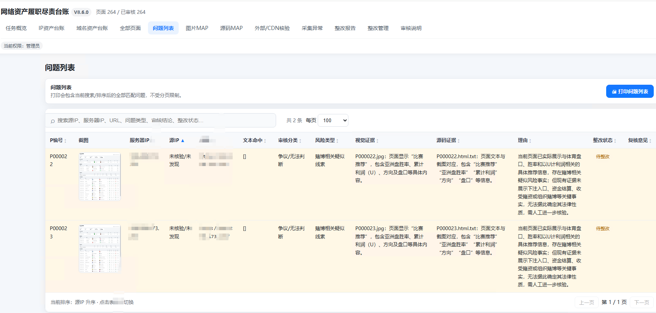The height and width of the screenshot is (313, 656).
Task: Sort by 整改状态 column header
Action: pos(604,140)
